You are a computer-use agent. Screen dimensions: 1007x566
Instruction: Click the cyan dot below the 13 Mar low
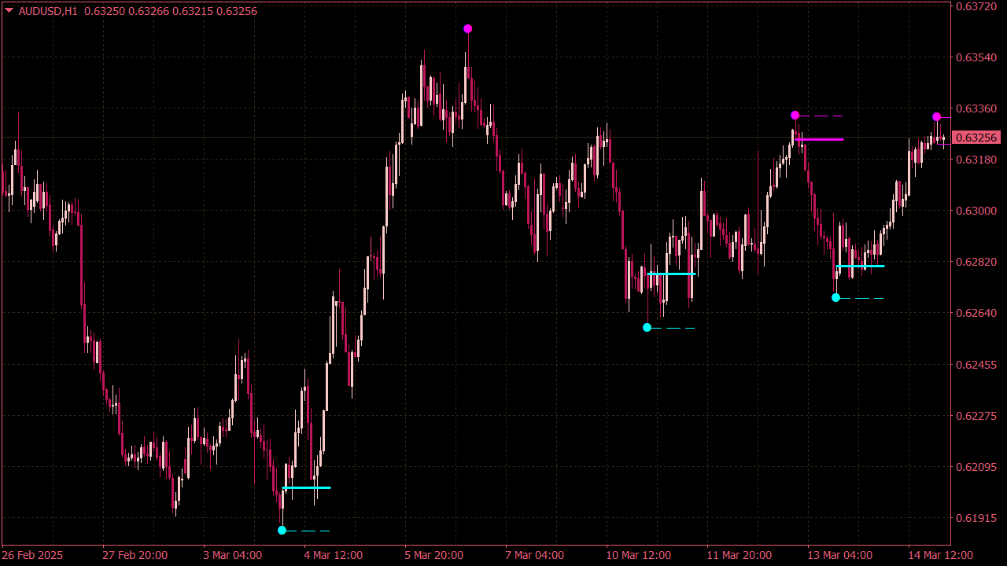(835, 298)
